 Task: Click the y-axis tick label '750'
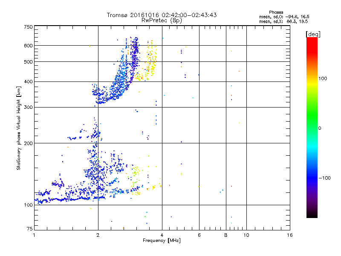coord(28,27)
